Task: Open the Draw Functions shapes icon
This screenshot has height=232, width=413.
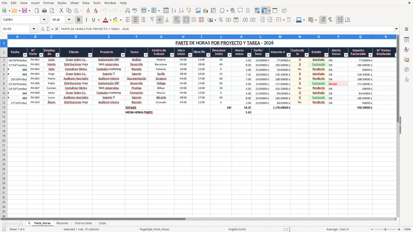Action: tap(284, 11)
